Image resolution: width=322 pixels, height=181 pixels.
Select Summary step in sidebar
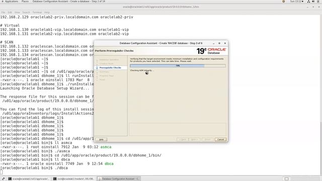(x=104, y=71)
